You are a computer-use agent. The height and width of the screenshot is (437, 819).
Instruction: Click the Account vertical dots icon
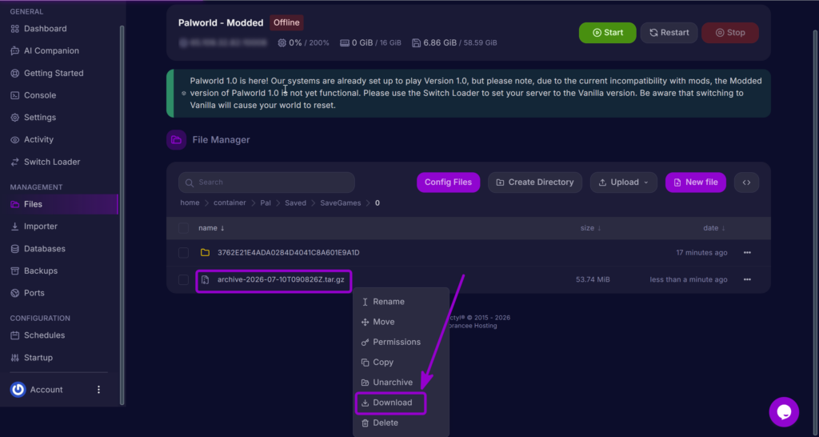point(98,390)
